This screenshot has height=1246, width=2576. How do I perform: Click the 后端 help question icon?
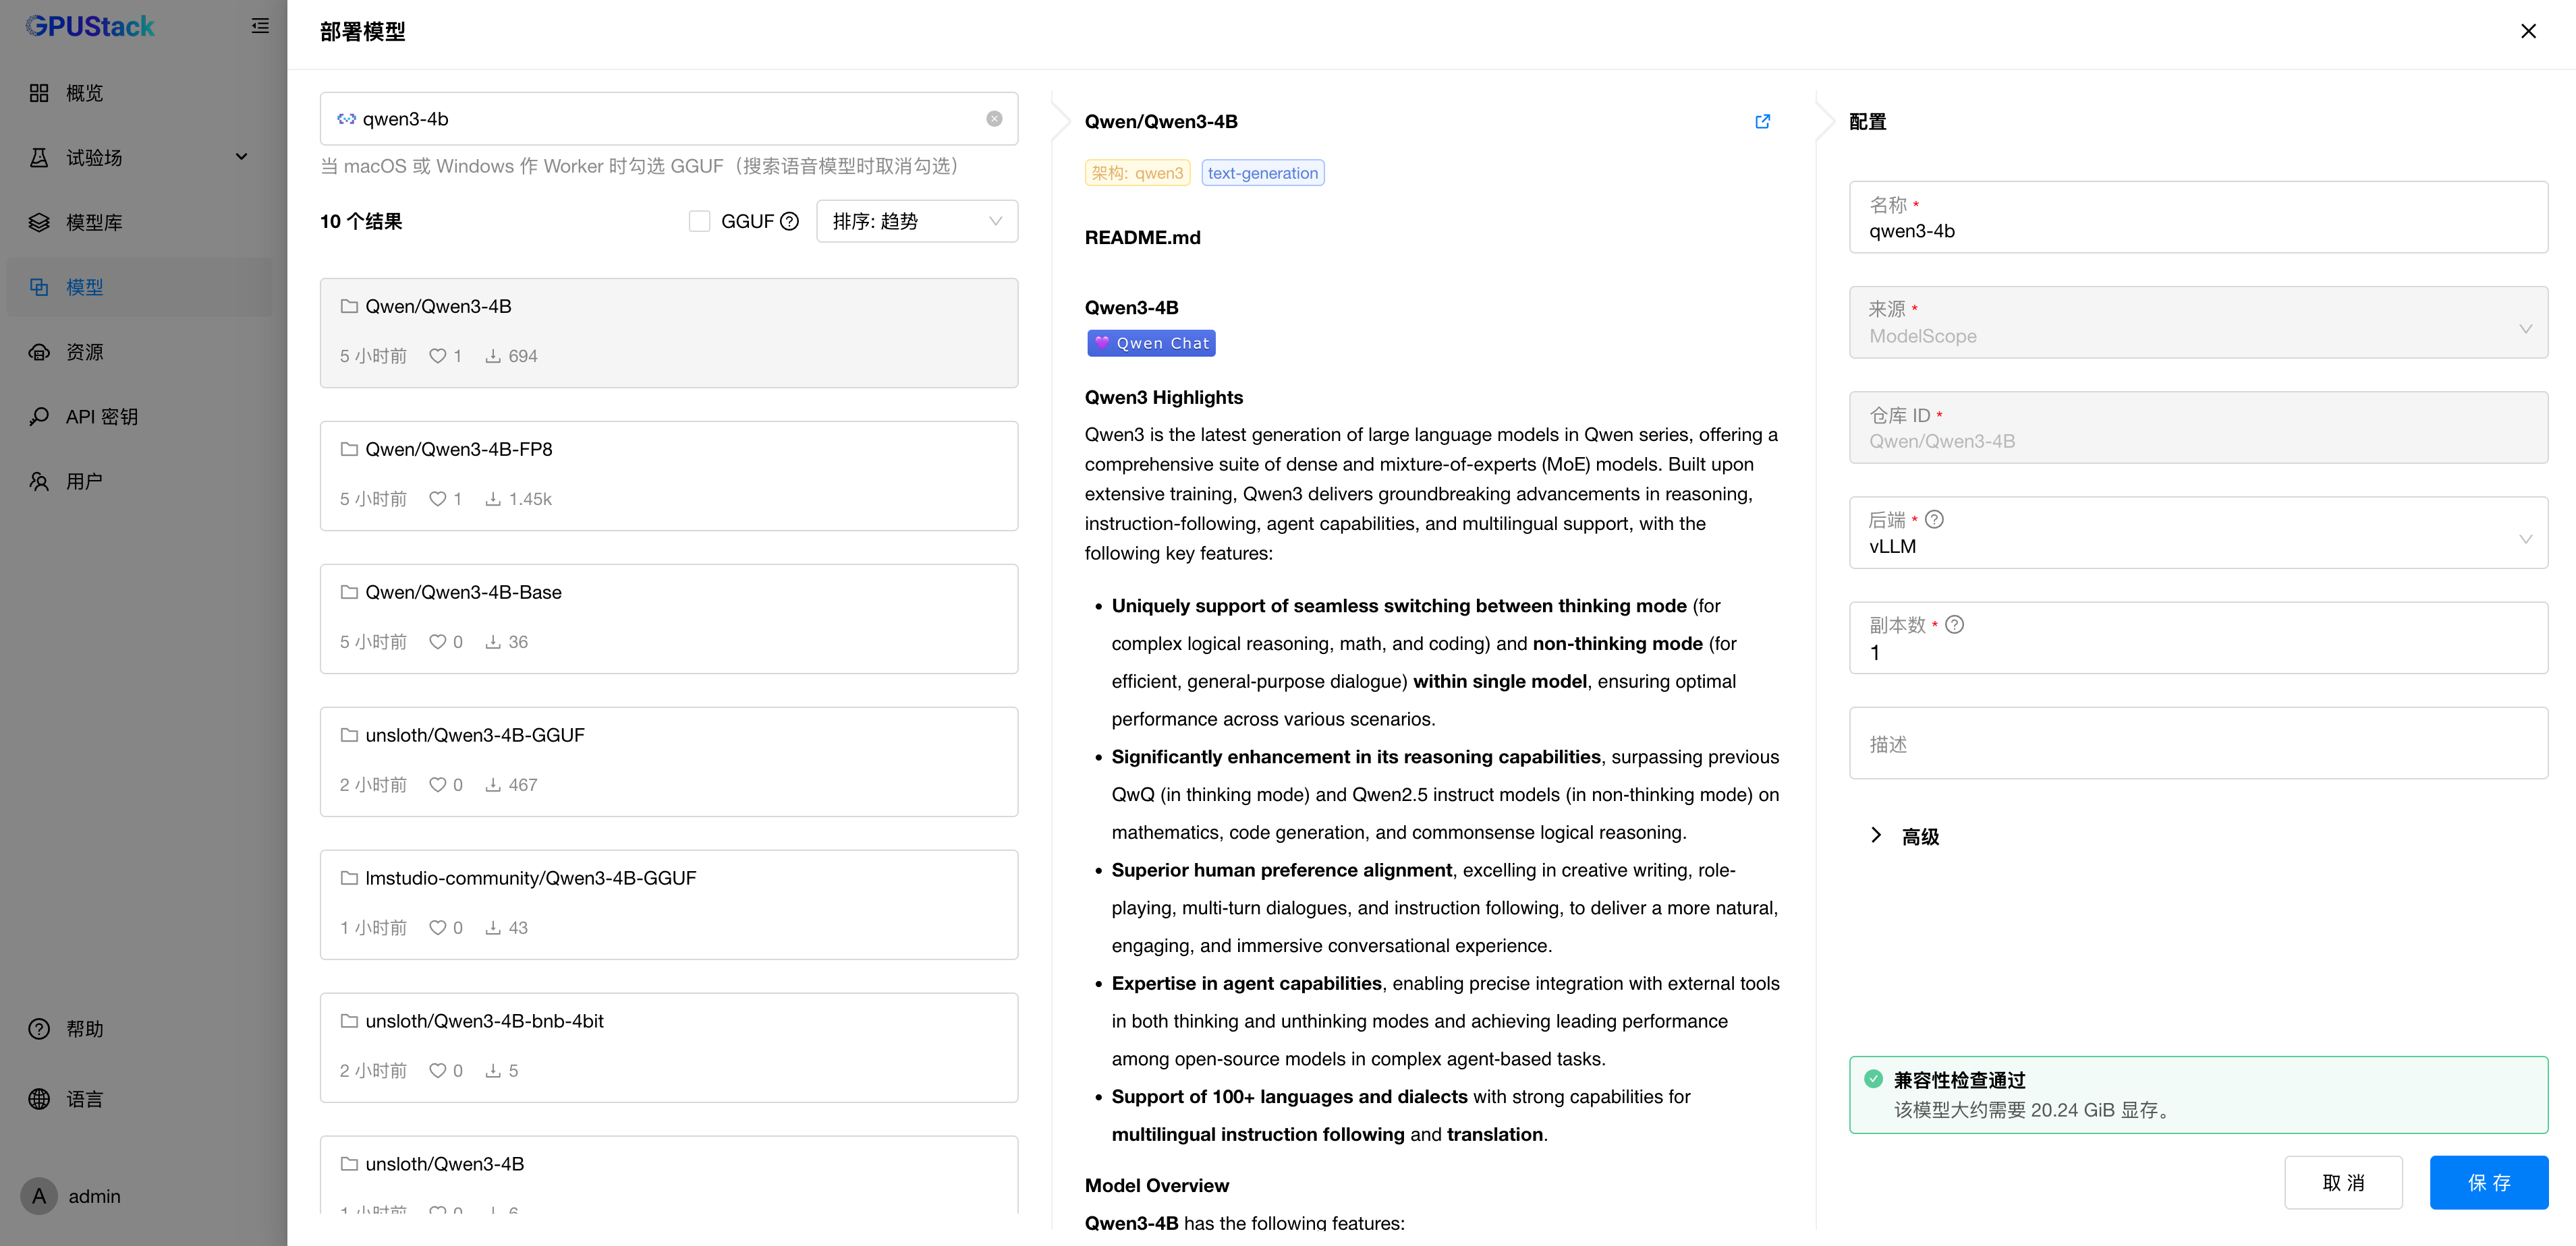click(1934, 520)
